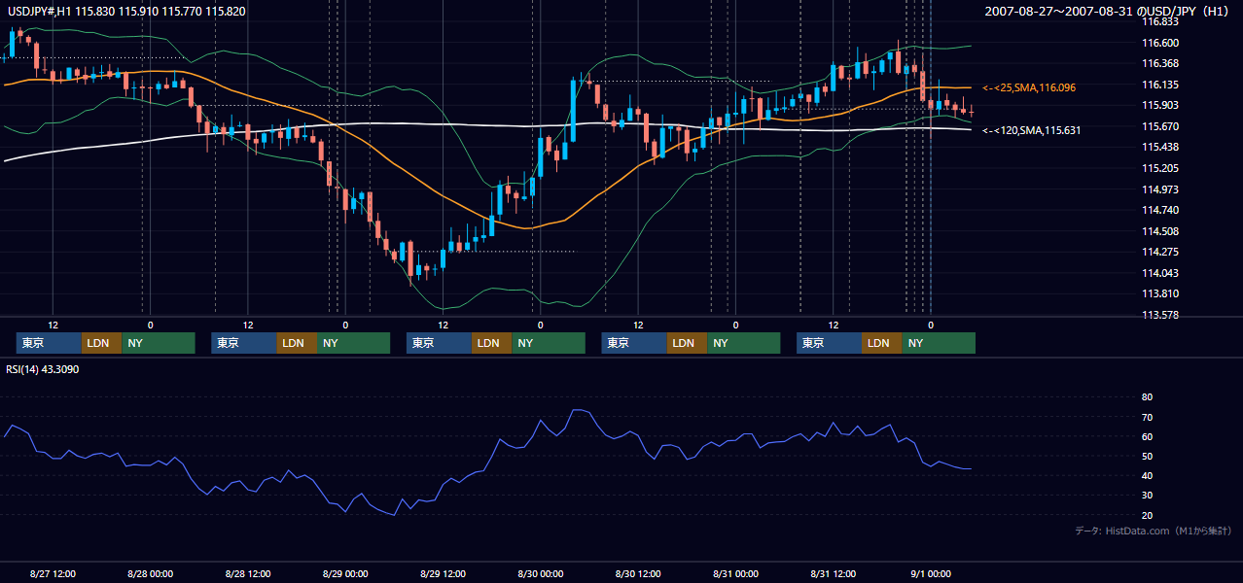Select the 8/30 00:00 date label
The image size is (1243, 583).
(540, 573)
